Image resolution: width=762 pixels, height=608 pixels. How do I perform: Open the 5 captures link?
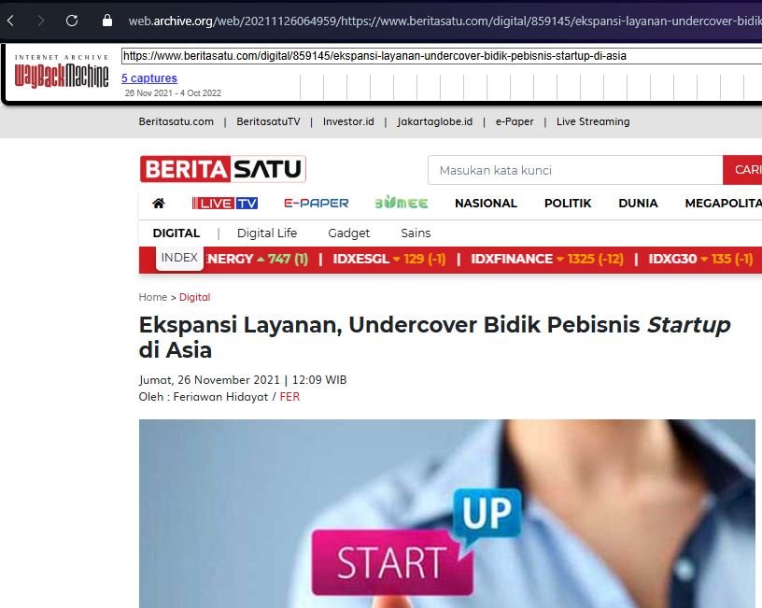point(148,78)
